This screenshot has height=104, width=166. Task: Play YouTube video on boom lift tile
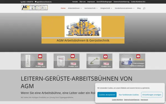click(x=105, y=57)
